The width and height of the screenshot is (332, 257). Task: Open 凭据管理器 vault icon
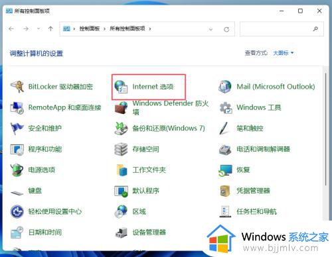[x=224, y=191]
